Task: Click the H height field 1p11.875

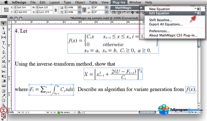Action: (x=46, y=12)
